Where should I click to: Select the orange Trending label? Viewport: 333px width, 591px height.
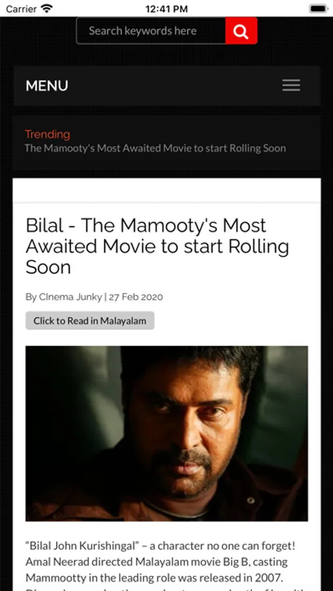(47, 134)
